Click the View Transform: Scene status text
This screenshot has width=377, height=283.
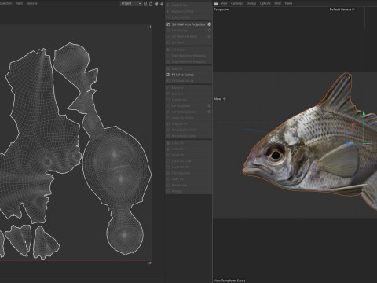tap(230, 281)
